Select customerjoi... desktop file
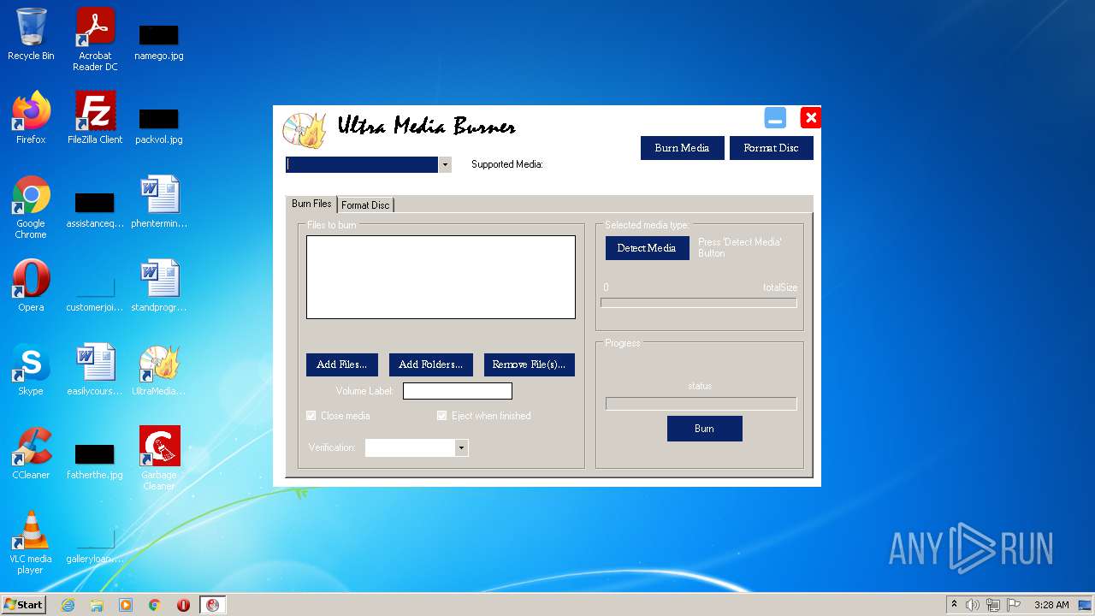The width and height of the screenshot is (1095, 616). pos(95,293)
